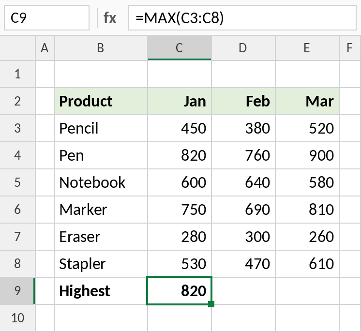Click Notebook's Mar value 580
Screen dimensions: 361x332
(307, 182)
